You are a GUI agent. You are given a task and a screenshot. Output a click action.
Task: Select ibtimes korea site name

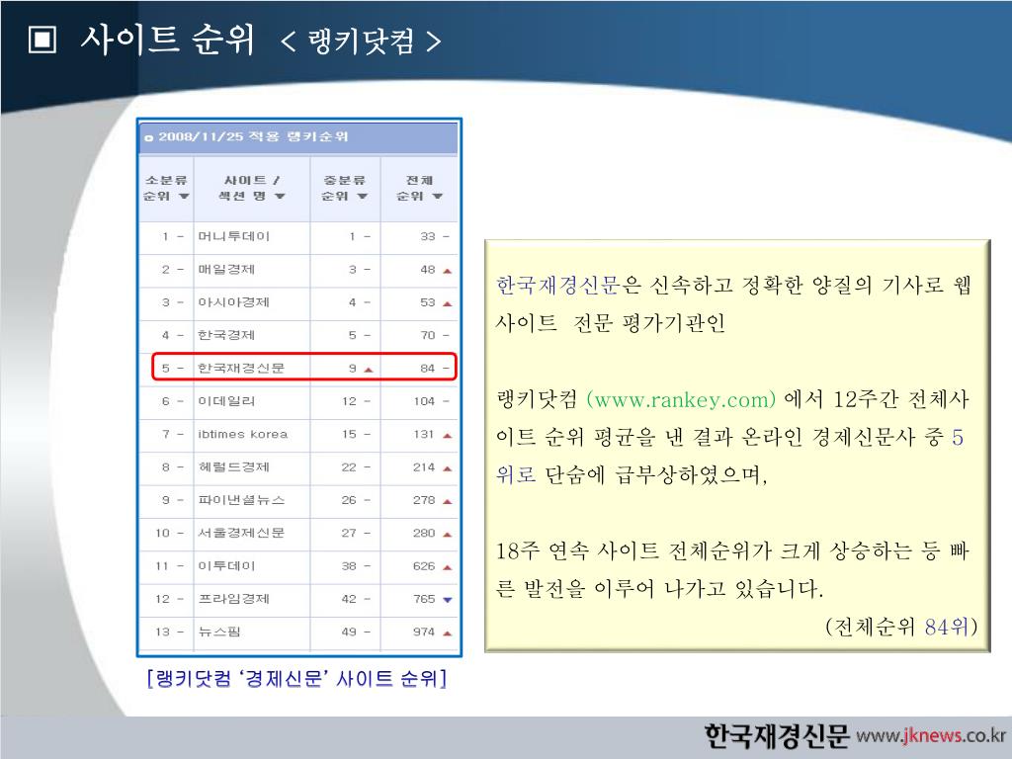coord(243,434)
